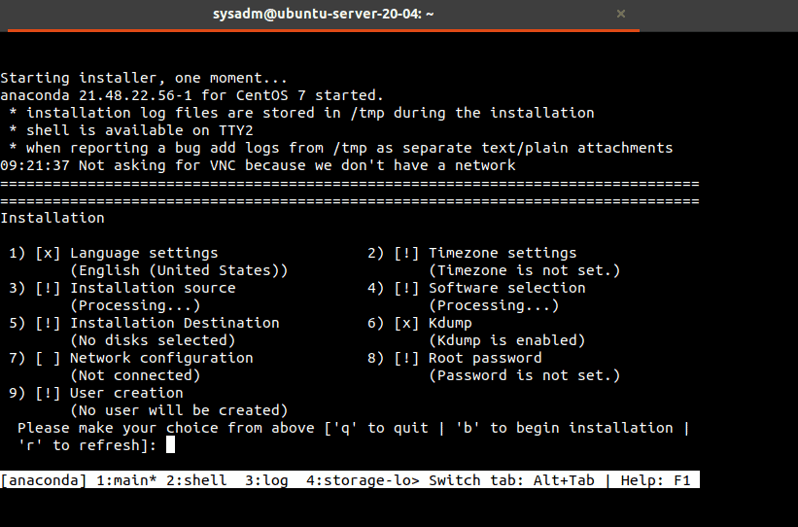Image resolution: width=798 pixels, height=527 pixels.
Task: Click the (English (United States)) status text
Action: 179,270
